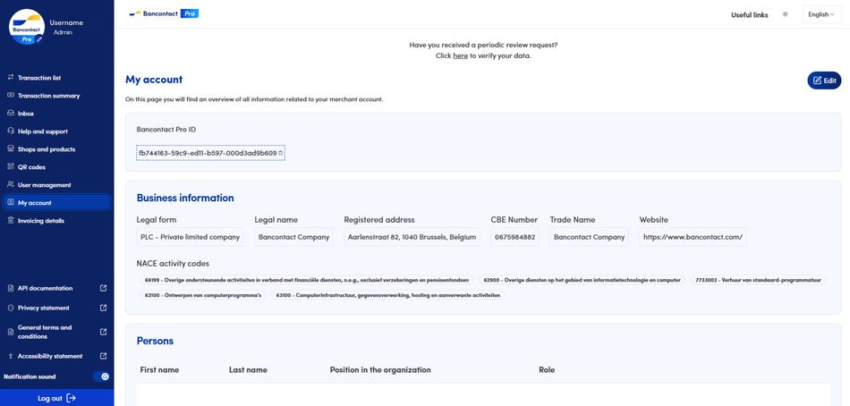Click the profile edit pencil icon on the avatar
The image size is (850, 406).
point(39,39)
